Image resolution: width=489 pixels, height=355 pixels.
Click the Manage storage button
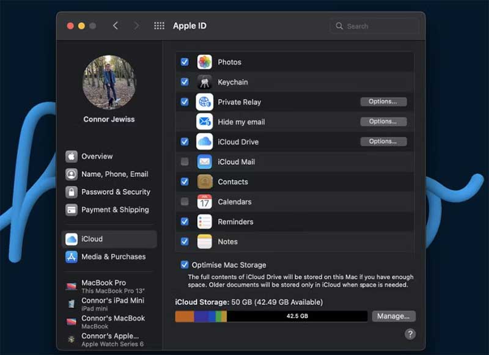[x=393, y=316]
